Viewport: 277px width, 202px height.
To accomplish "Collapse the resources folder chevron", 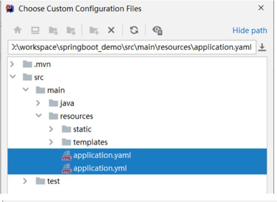I will pyautogui.click(x=38, y=116).
